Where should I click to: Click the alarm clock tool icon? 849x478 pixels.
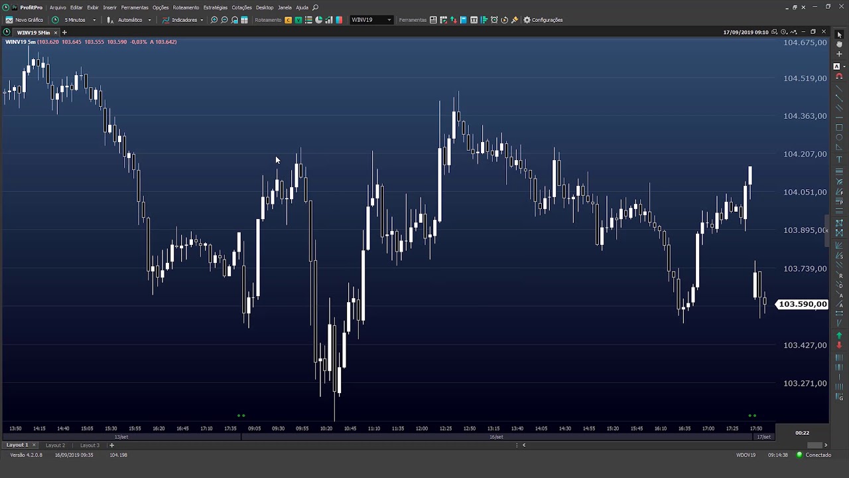(494, 20)
